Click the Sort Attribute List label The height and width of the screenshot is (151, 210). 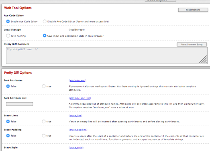(15, 98)
